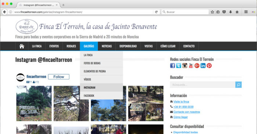Screen dimensions: 257x134
Task: Open the fincaeltorreon profile name link
Action: click(36, 76)
